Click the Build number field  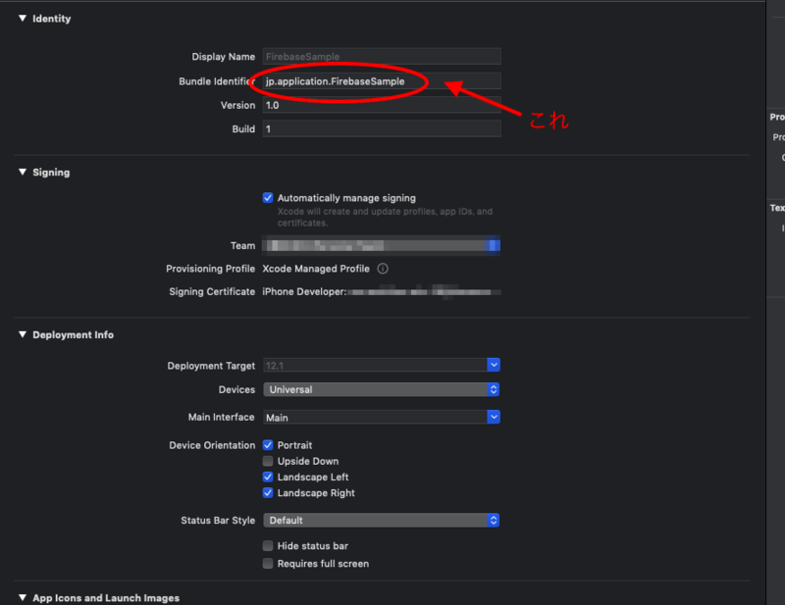coord(382,128)
